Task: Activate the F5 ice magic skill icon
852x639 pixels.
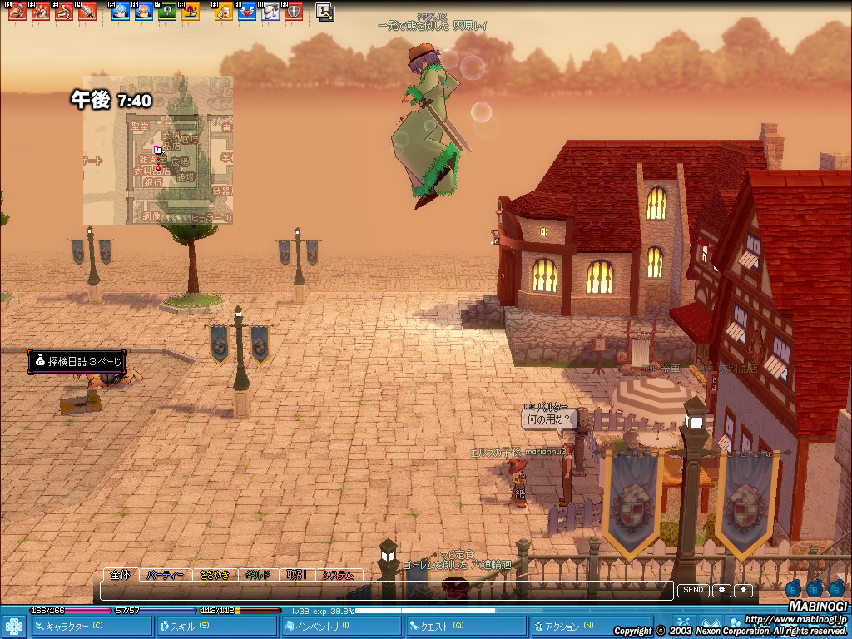Action: (x=120, y=12)
